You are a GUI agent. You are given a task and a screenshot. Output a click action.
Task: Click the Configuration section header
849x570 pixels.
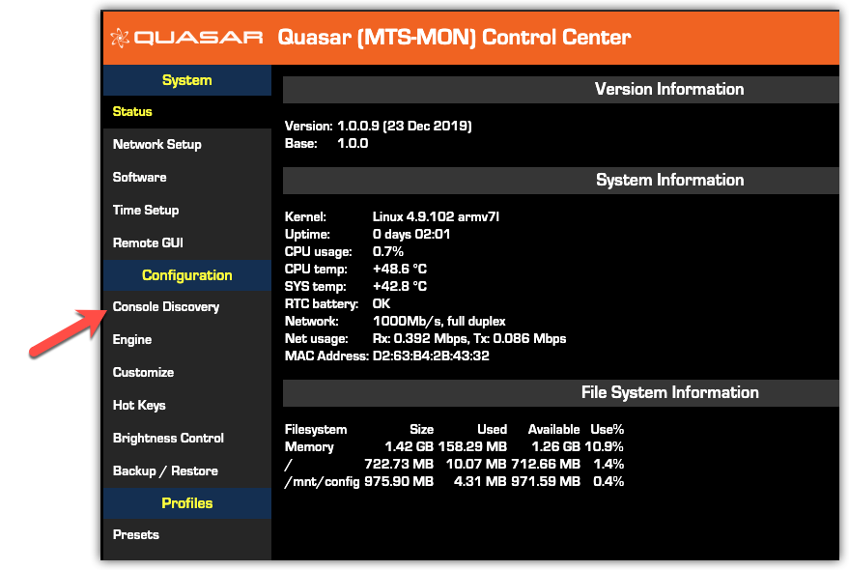186,275
